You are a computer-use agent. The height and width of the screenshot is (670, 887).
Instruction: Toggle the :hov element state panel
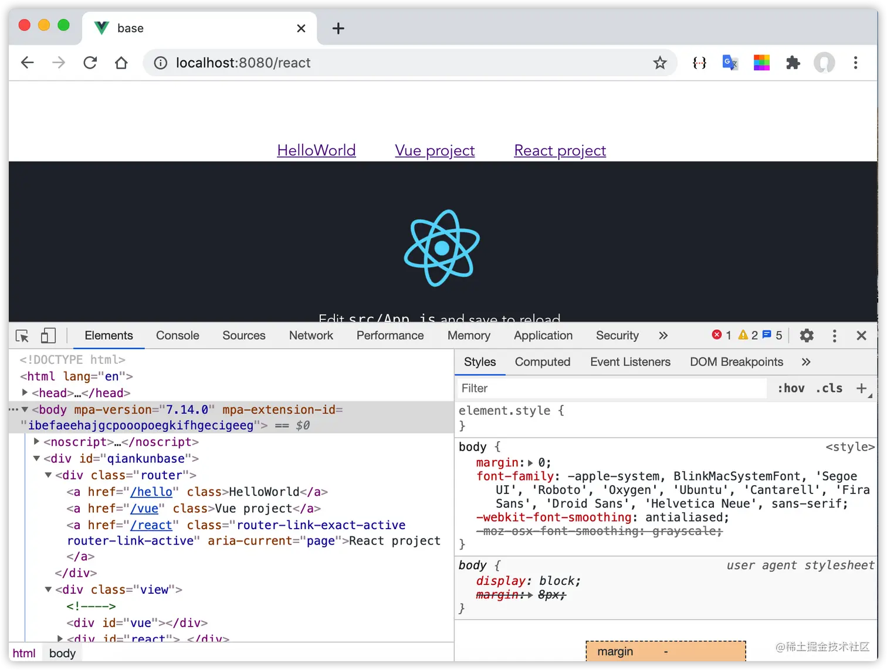click(791, 388)
